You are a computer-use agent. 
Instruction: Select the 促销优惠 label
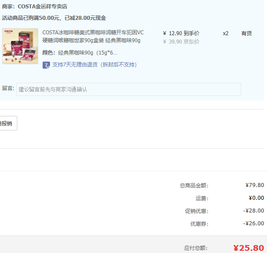(x=197, y=211)
